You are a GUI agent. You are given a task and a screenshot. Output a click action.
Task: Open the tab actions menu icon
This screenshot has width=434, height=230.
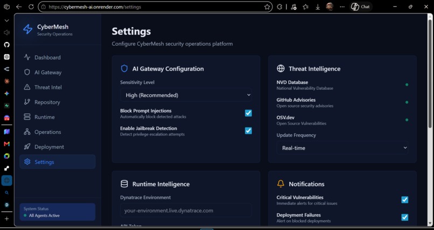pyautogui.click(x=6, y=7)
